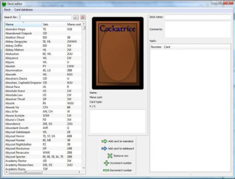Select the Abyssal Nightstalker card row
Image resolution: width=235 pixels, height=179 pixels.
[43, 144]
